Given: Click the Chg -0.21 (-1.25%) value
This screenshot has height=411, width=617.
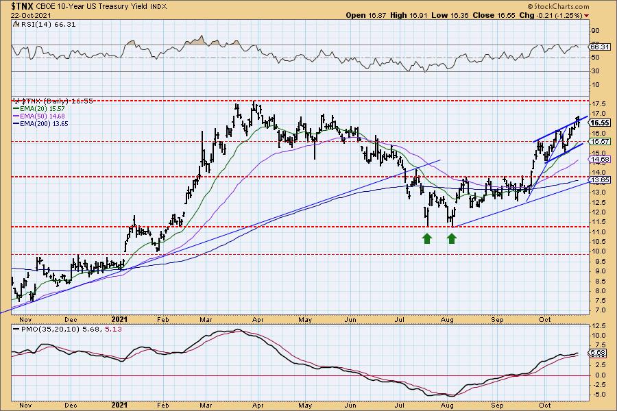Looking at the screenshot, I should (x=550, y=15).
